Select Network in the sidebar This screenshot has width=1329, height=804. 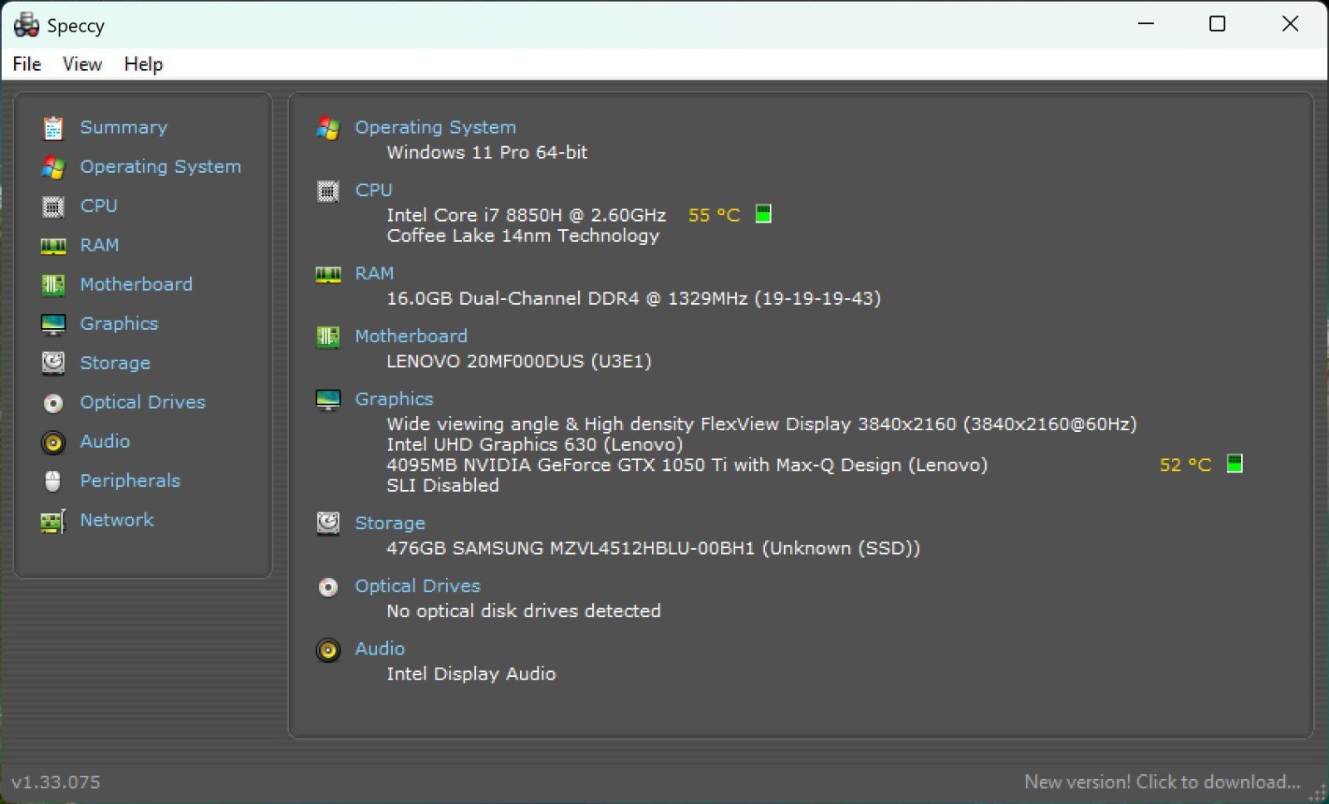point(117,520)
